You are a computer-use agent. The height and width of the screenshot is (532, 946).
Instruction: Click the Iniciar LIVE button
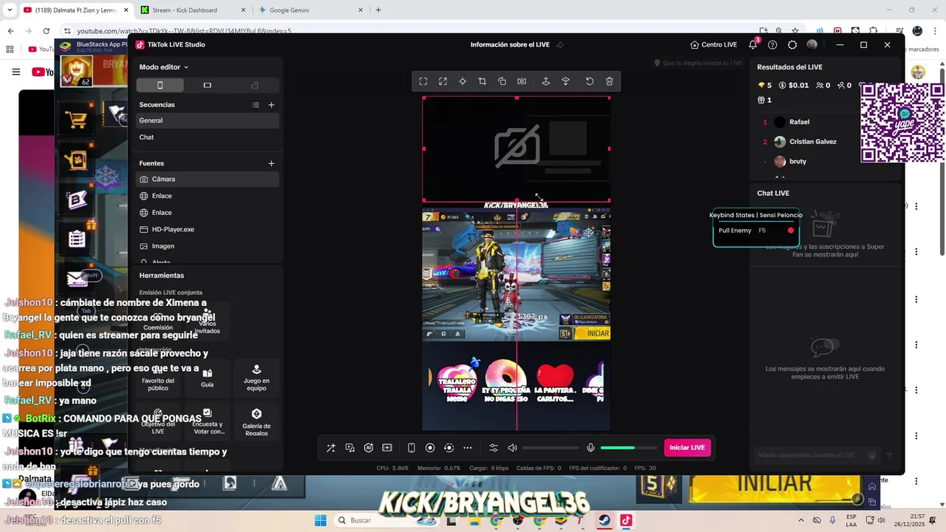click(x=687, y=448)
